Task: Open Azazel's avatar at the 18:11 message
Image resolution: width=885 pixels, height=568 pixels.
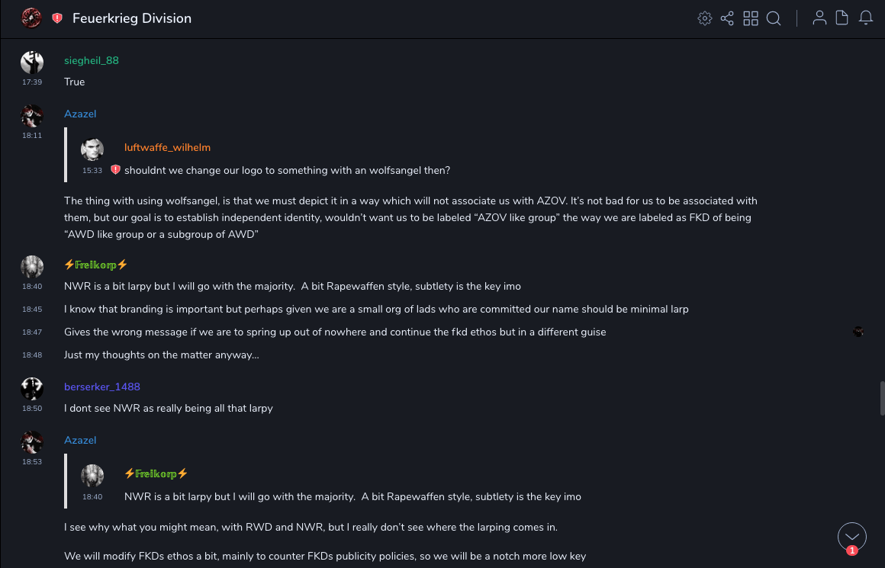Action: pos(32,116)
